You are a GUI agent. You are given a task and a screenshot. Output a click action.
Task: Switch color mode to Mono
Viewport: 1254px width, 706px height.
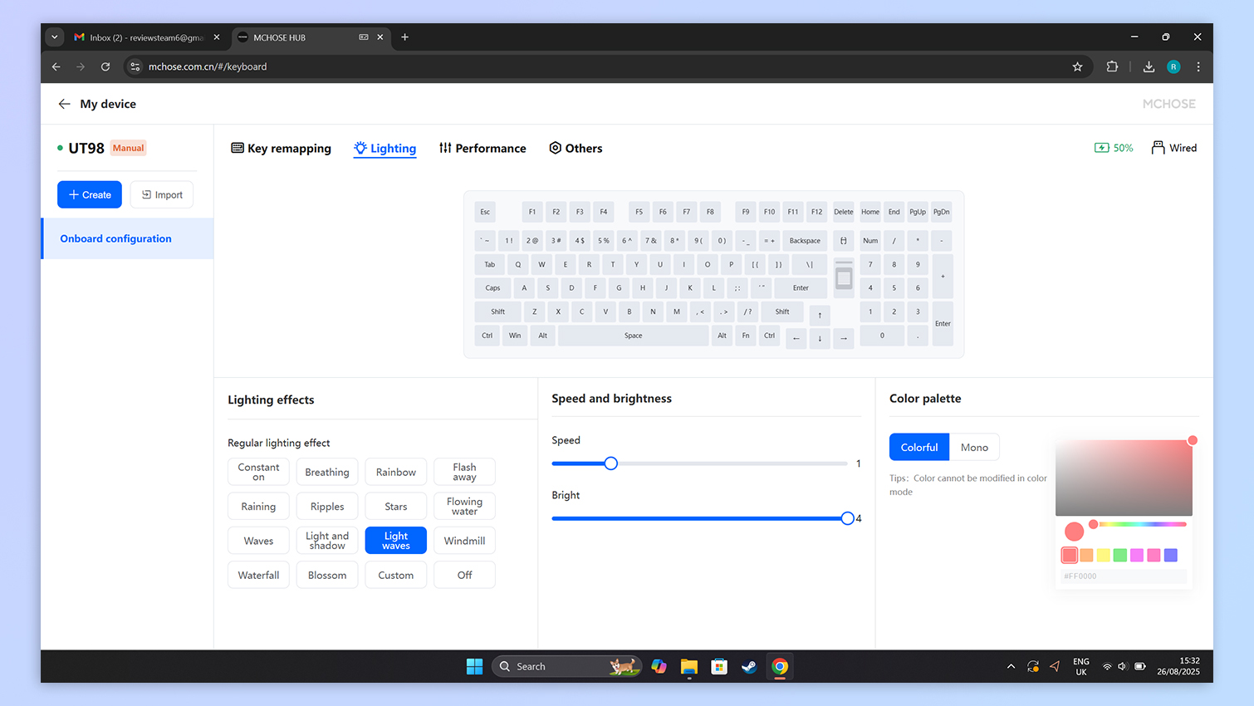[x=974, y=447]
